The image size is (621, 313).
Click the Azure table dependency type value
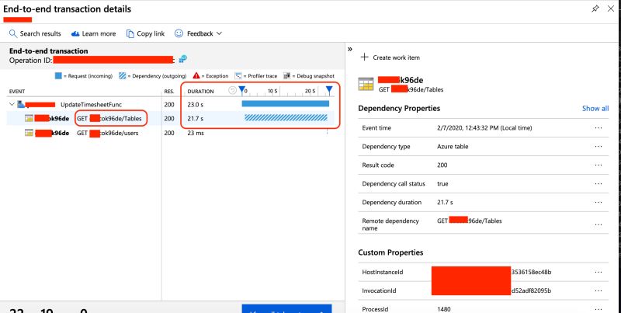coord(453,147)
